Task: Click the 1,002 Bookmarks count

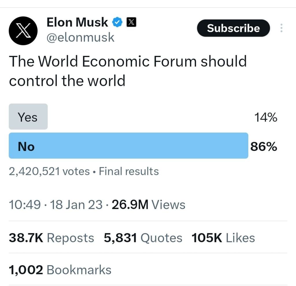Action: coord(60,270)
